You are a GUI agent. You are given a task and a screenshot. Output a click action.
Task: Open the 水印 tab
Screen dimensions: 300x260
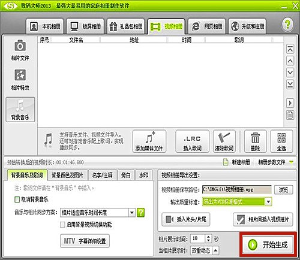[143, 175]
